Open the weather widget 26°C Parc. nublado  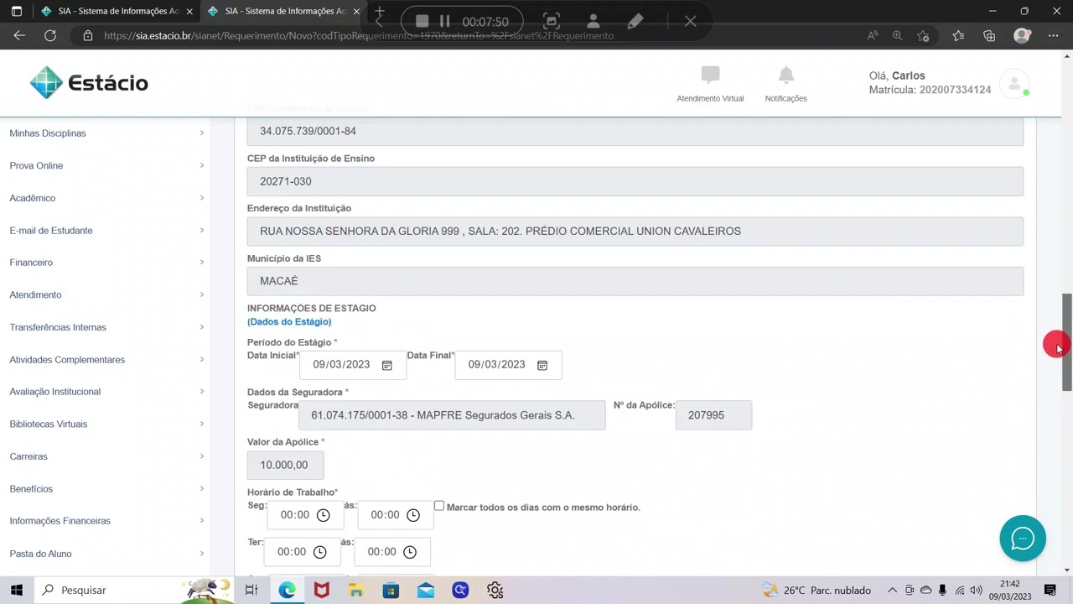816,590
